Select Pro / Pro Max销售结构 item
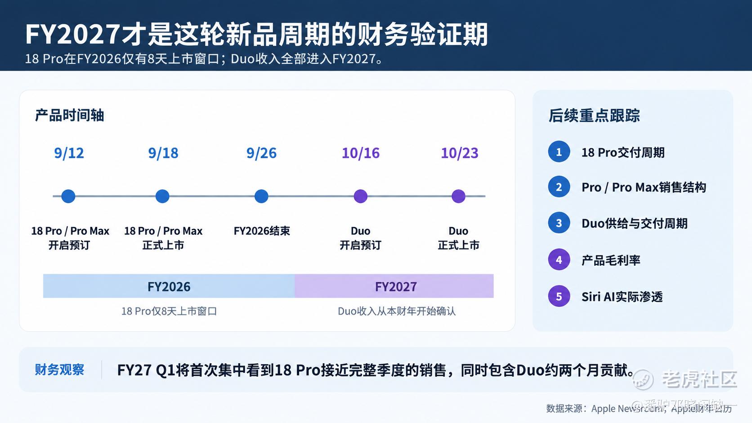Image resolution: width=752 pixels, height=423 pixels. tap(644, 187)
